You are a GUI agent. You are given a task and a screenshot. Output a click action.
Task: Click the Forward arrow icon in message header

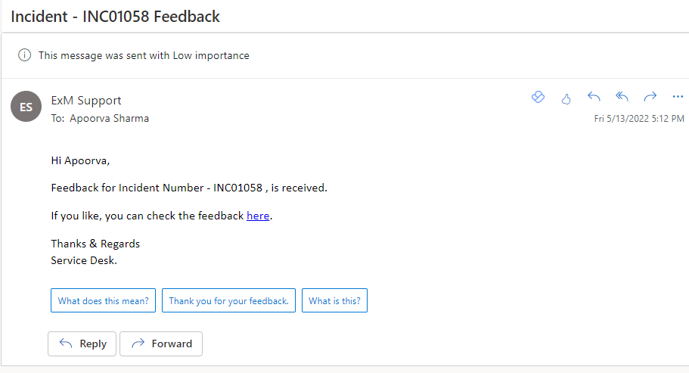point(650,97)
